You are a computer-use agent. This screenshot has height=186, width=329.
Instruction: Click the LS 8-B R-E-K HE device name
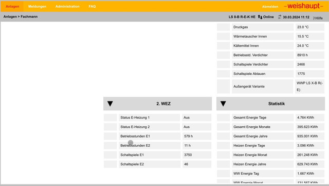pyautogui.click(x=242, y=17)
